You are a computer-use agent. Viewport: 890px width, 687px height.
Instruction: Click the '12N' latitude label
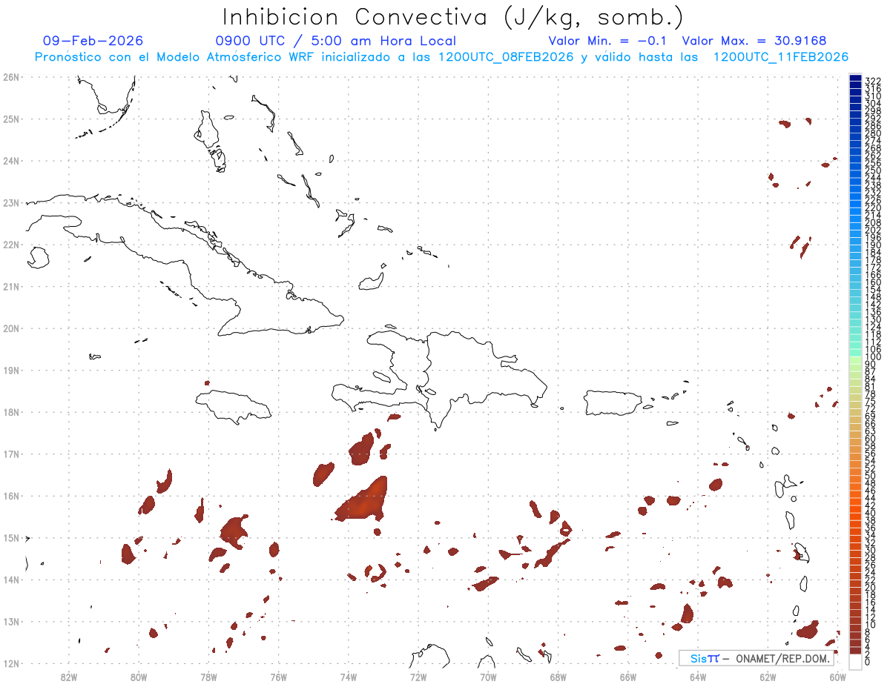point(11,663)
